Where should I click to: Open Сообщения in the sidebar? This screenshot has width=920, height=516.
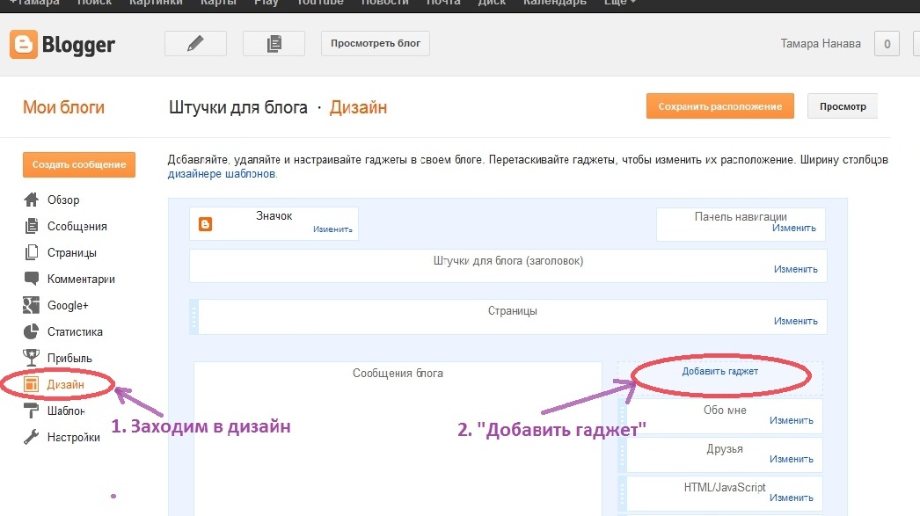tap(77, 226)
